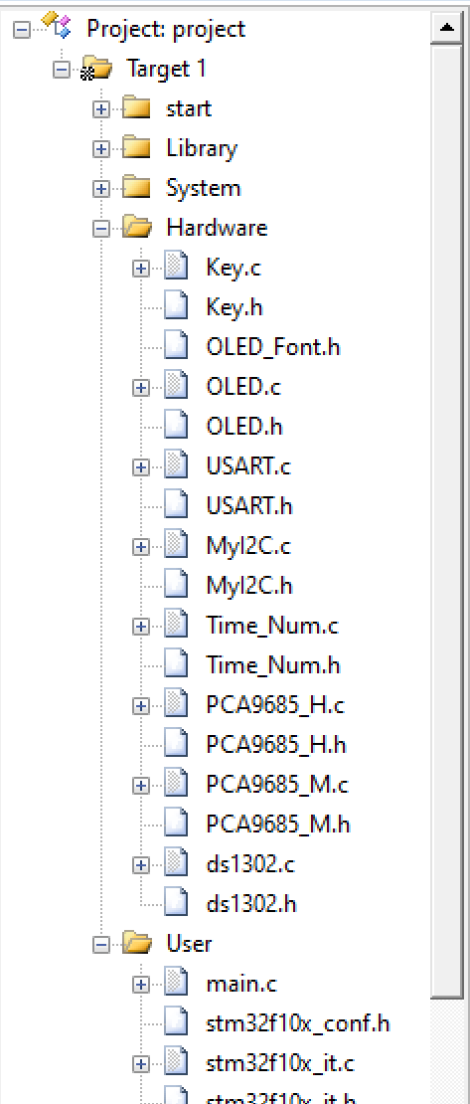470x1104 pixels.
Task: Click the ds1302.c file icon
Action: point(176,863)
